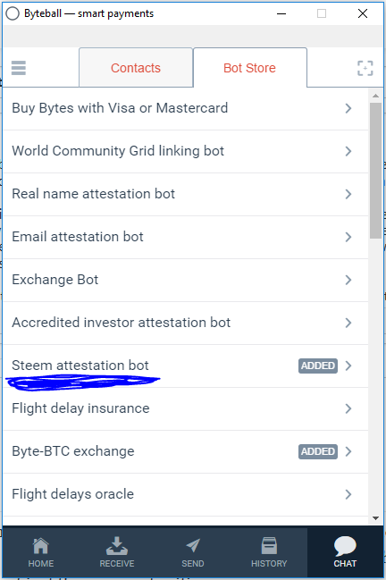Switch to the Contacts tab
The width and height of the screenshot is (386, 580).
[x=136, y=68]
